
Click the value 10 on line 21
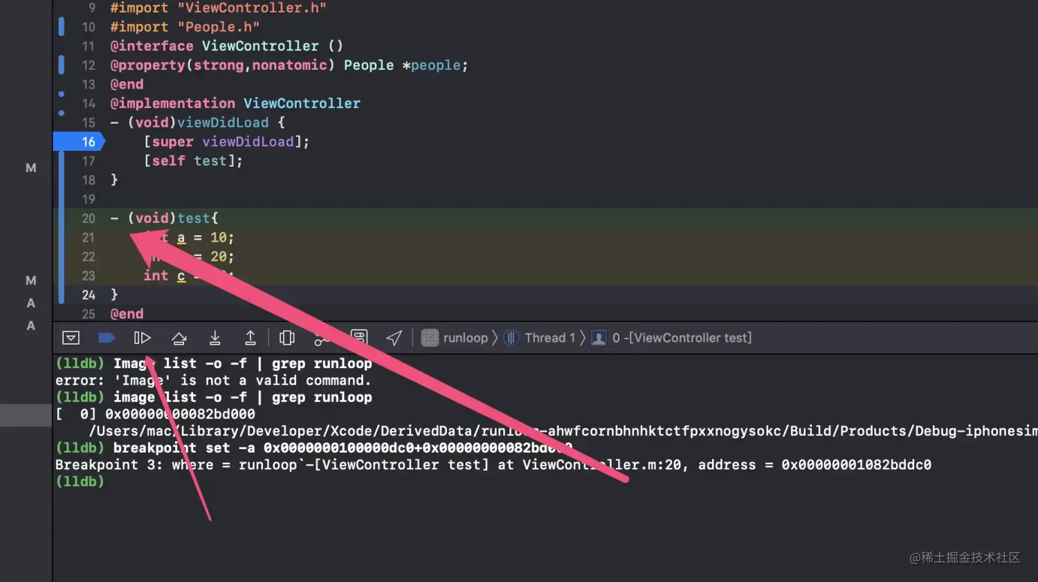(219, 237)
